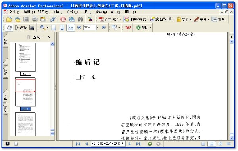The height and width of the screenshot is (151, 238).
Task: Click the page number input field
Action: tap(108, 143)
